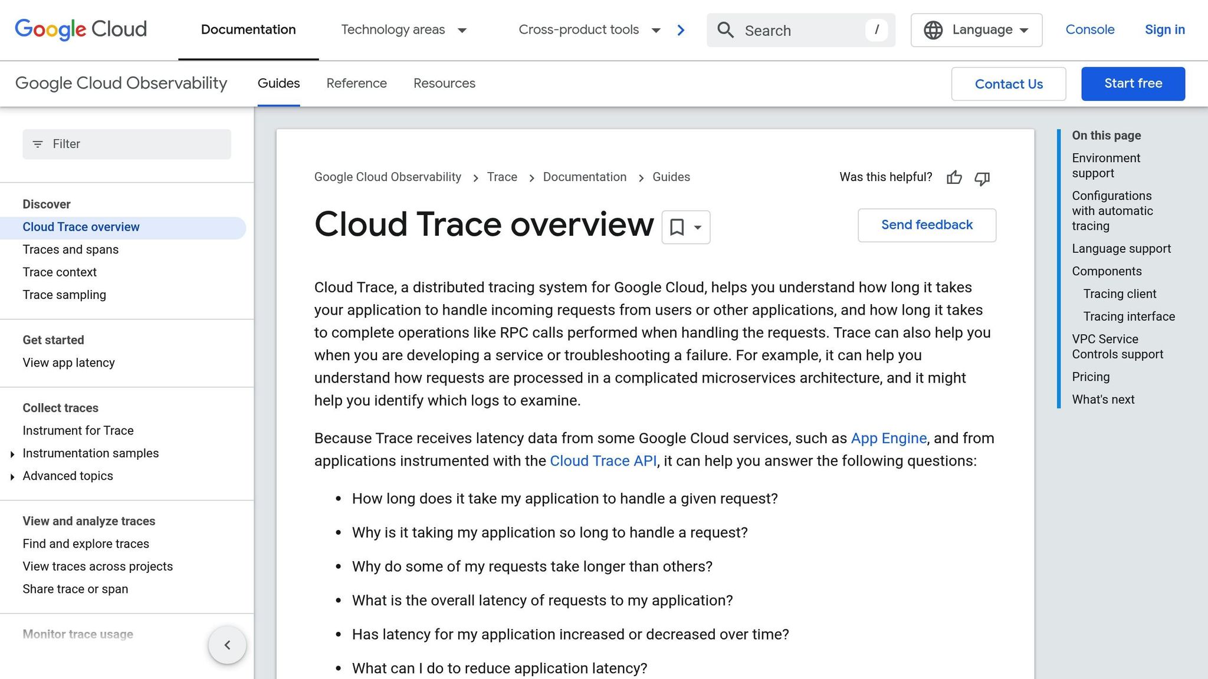Click the Sign in link
Screen dimensions: 1208x679
[1165, 30]
